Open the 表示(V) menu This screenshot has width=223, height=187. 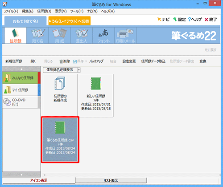click(61, 11)
